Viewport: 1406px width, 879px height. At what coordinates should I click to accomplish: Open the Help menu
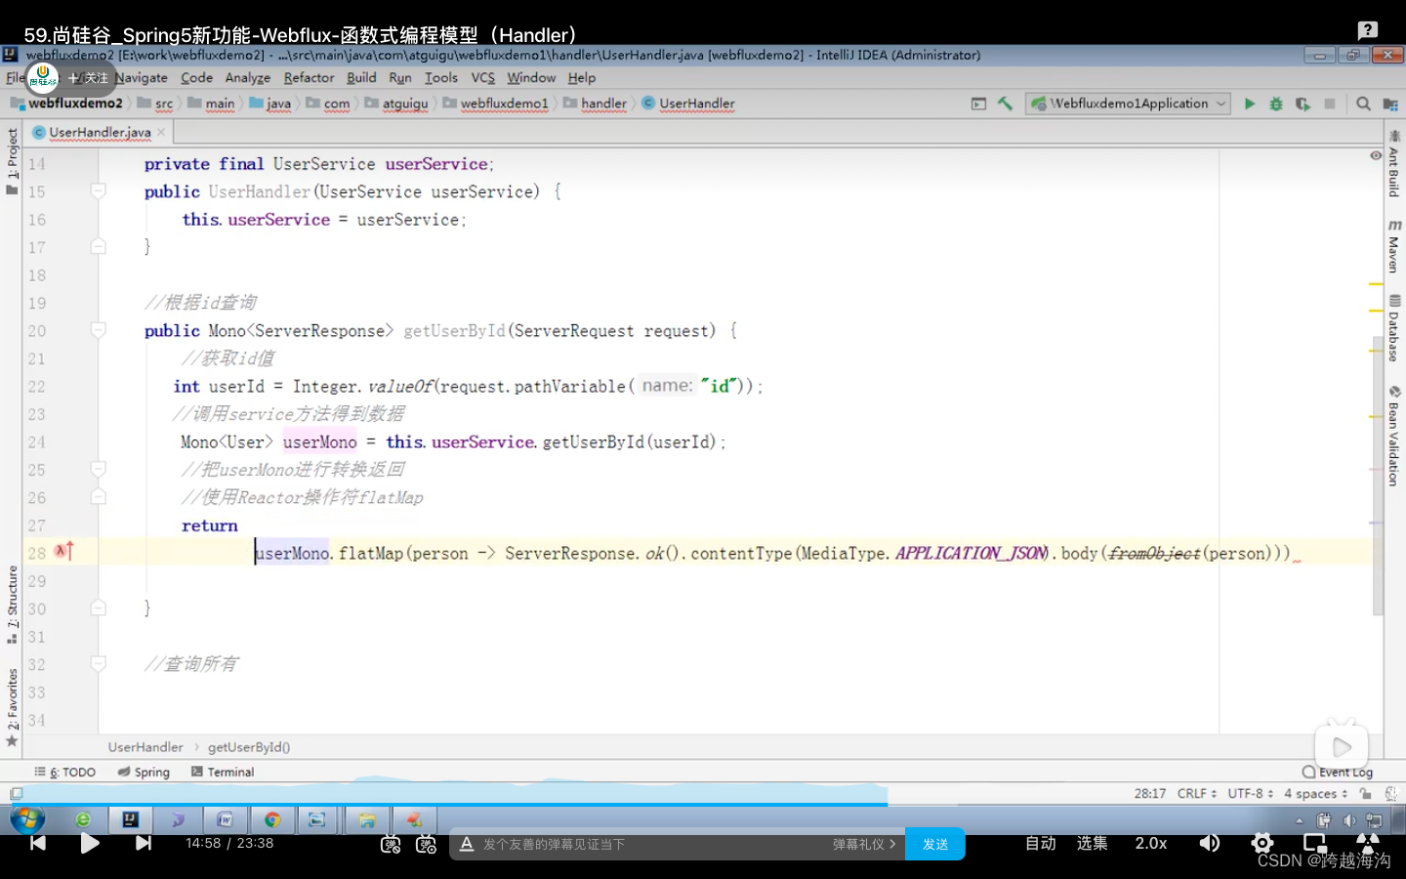[x=582, y=77]
